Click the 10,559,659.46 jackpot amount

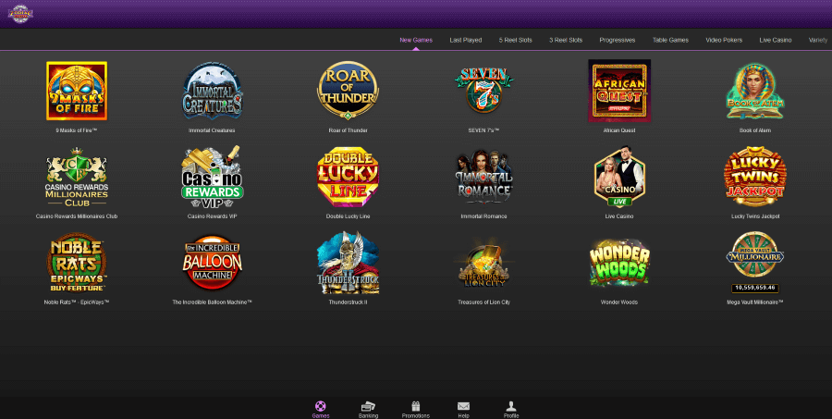pyautogui.click(x=755, y=288)
